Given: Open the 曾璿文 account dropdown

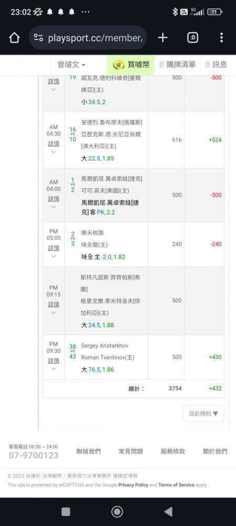Looking at the screenshot, I should (71, 65).
